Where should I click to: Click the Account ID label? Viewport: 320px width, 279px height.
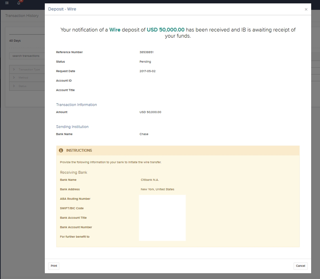click(x=64, y=81)
